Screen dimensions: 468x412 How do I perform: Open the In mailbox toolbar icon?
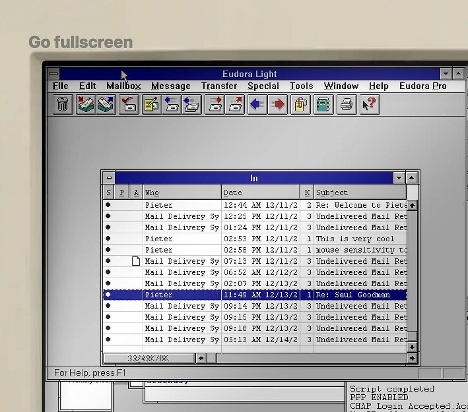pyautogui.click(x=86, y=104)
